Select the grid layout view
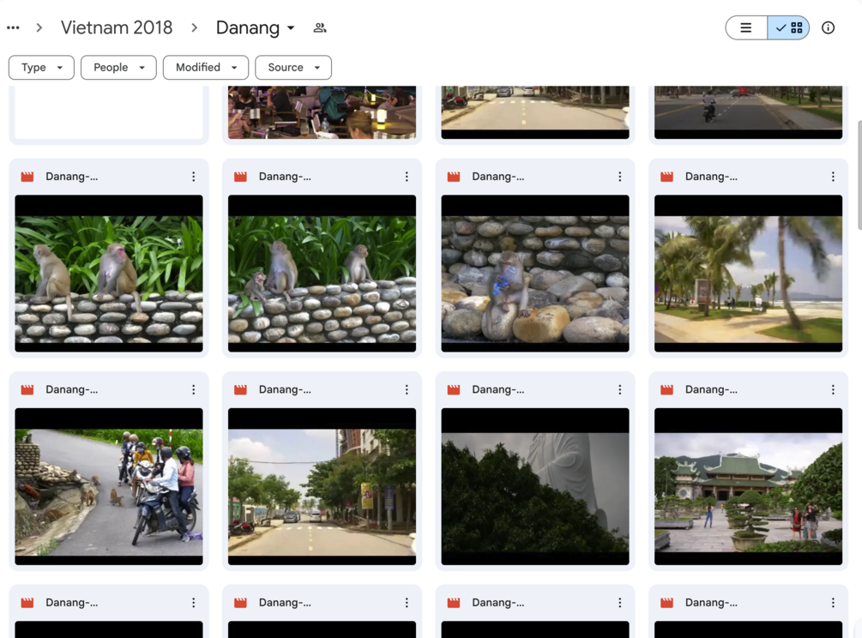Viewport: 862px width, 638px height. pyautogui.click(x=789, y=27)
